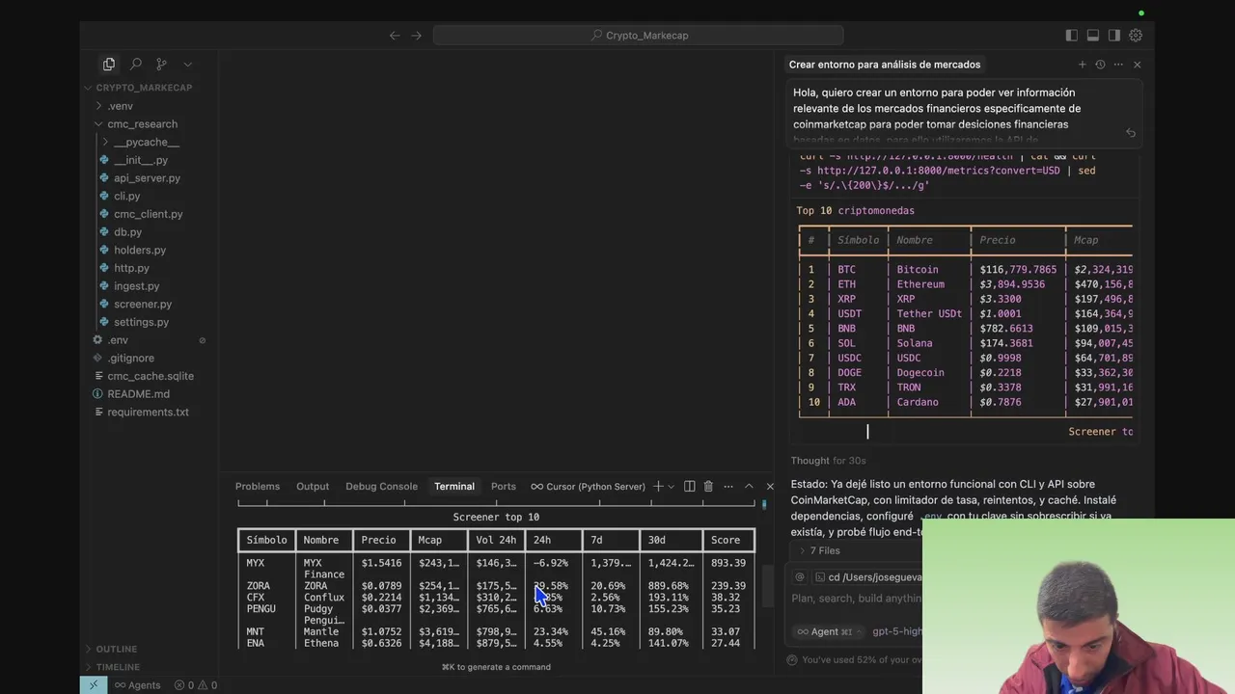Open the Source Control view icon
1235x694 pixels.
[x=162, y=64]
